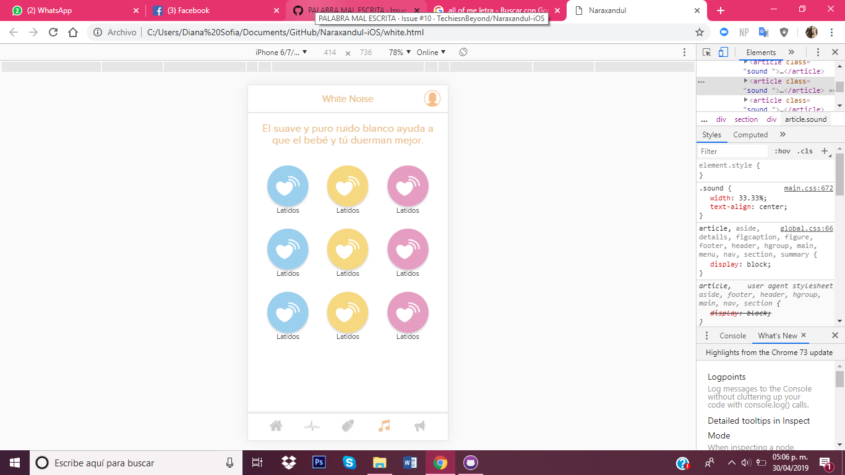Tap the megaphone icon in app footer
This screenshot has height=475, width=845.
tap(420, 426)
